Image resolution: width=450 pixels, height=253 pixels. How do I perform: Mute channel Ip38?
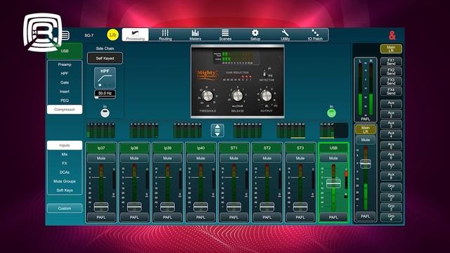(x=134, y=158)
